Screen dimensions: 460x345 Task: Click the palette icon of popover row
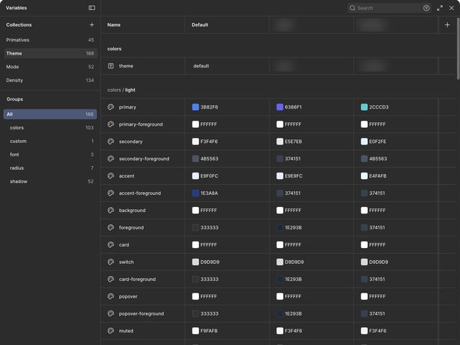point(111,296)
